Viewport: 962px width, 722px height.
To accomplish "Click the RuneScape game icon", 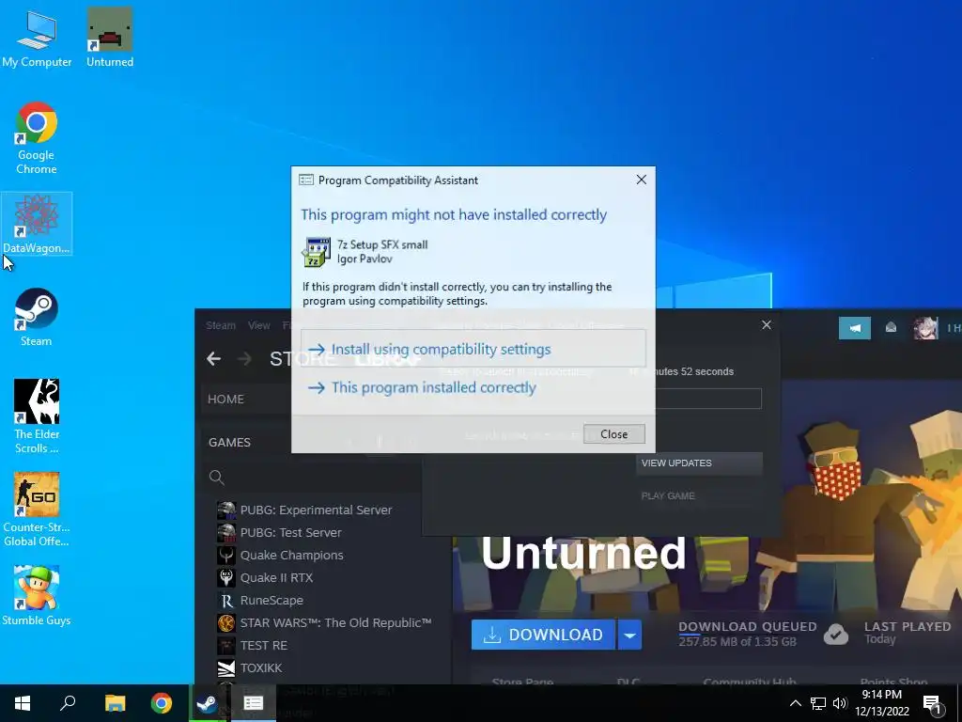I will tap(226, 601).
